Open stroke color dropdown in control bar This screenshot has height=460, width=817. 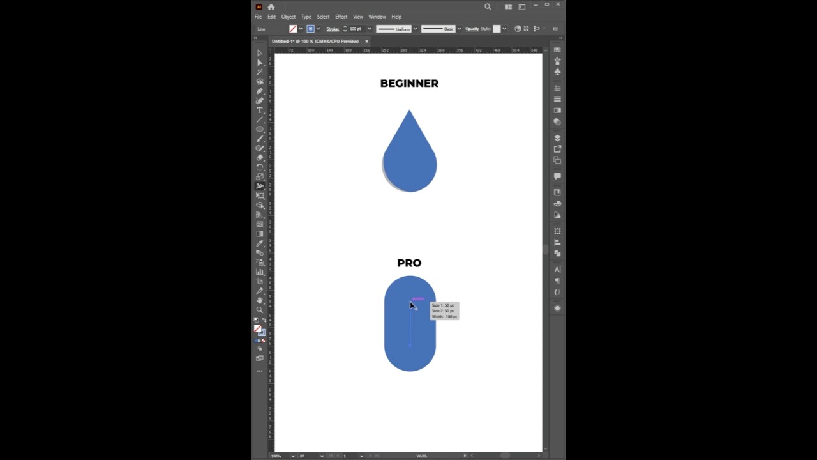pyautogui.click(x=318, y=29)
